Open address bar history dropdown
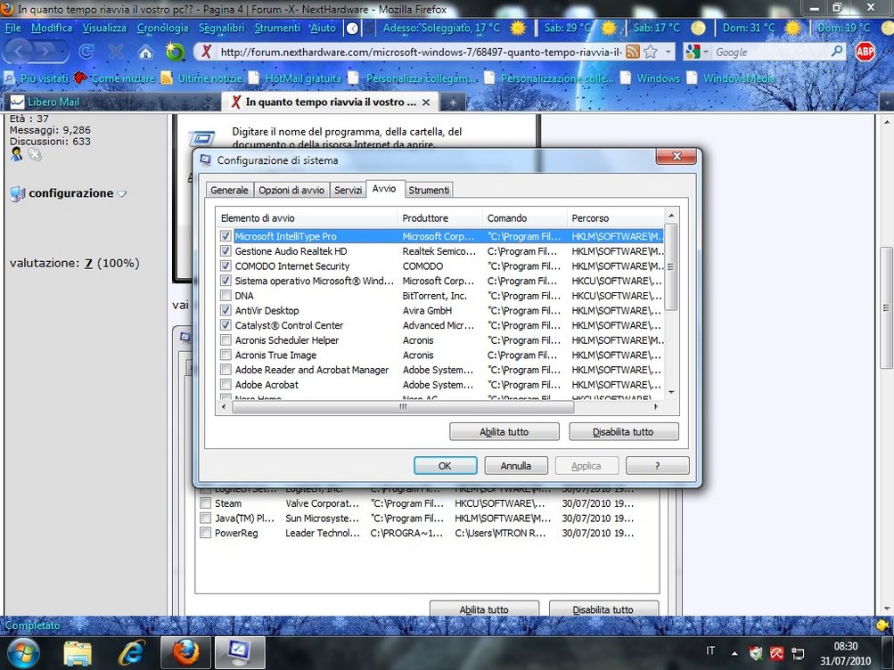Viewport: 894px width, 670px height. tap(668, 52)
